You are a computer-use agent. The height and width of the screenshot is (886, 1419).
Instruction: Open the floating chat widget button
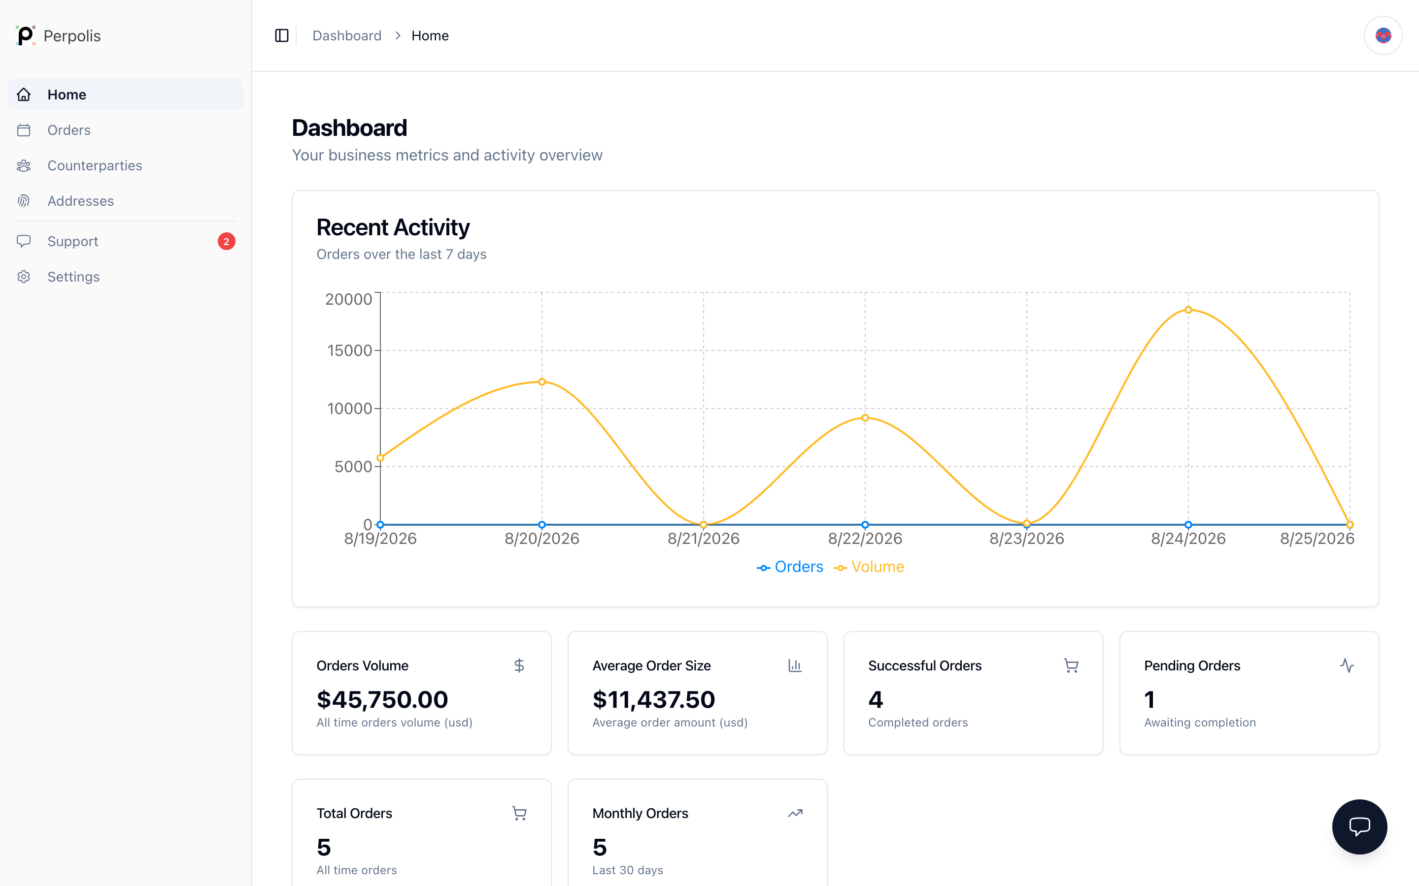tap(1359, 826)
